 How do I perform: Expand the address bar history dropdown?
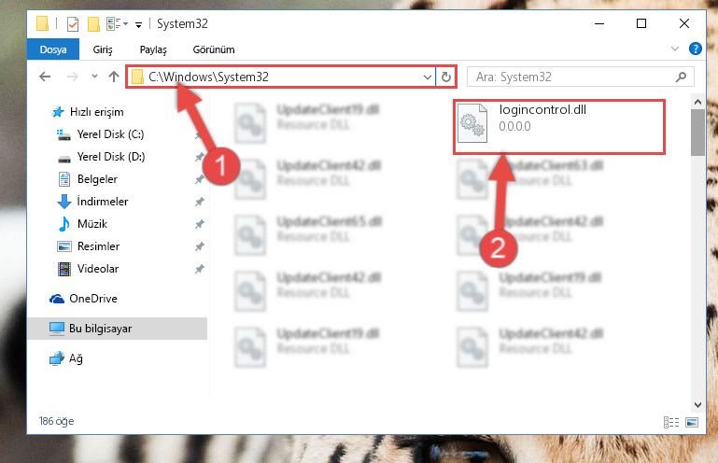pos(428,77)
